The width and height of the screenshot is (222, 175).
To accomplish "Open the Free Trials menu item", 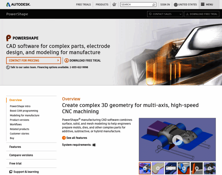I will [x=83, y=5].
